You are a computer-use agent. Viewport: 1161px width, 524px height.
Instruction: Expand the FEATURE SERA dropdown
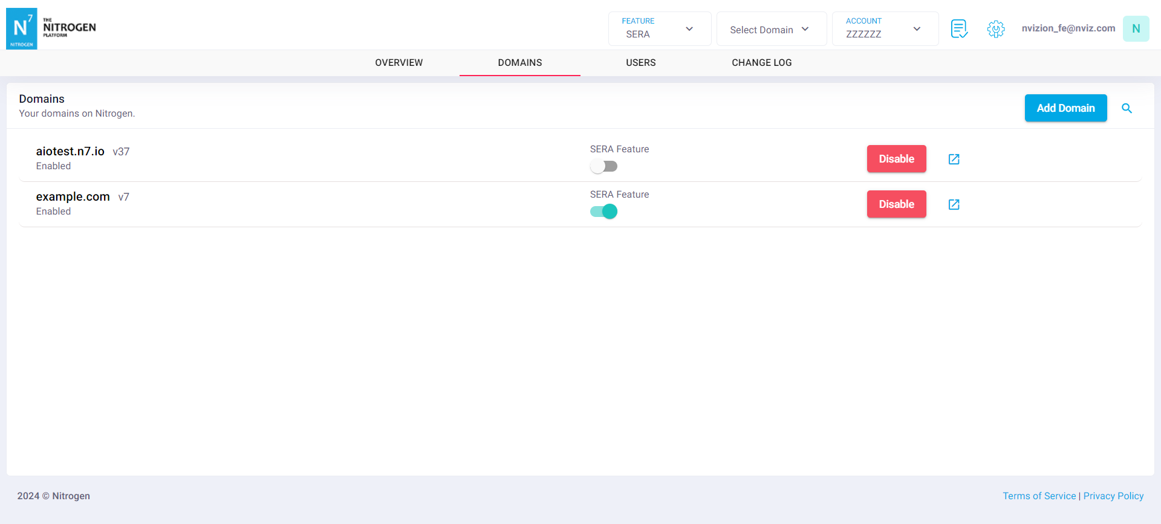659,28
